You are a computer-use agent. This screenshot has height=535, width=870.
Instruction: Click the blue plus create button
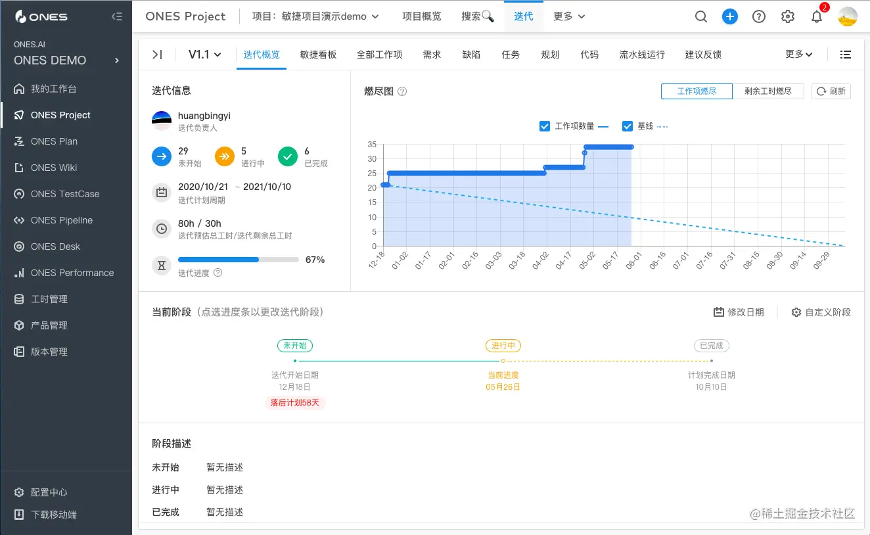tap(730, 16)
